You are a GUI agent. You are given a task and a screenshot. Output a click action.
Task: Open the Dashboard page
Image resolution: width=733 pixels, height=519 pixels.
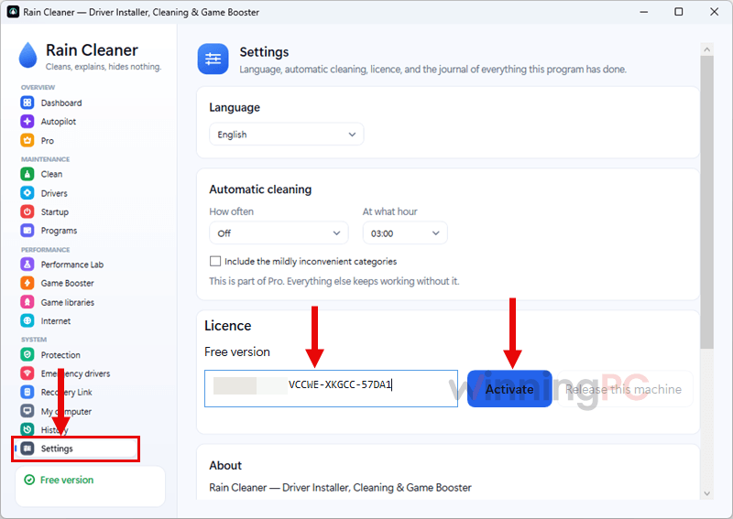[x=61, y=103]
